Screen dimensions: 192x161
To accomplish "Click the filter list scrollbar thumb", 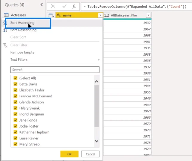I will coord(97,106).
